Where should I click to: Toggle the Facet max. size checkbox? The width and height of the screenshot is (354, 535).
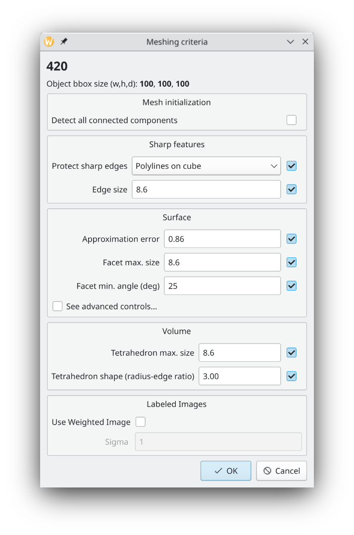(292, 262)
